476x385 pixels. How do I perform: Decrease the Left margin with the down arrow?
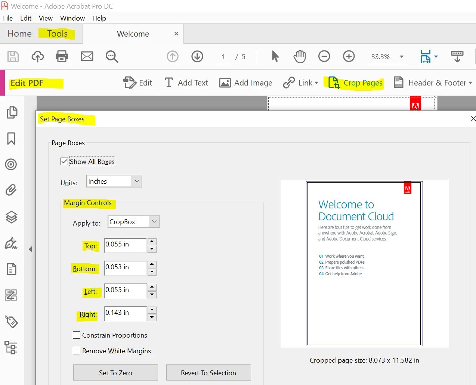(x=152, y=295)
